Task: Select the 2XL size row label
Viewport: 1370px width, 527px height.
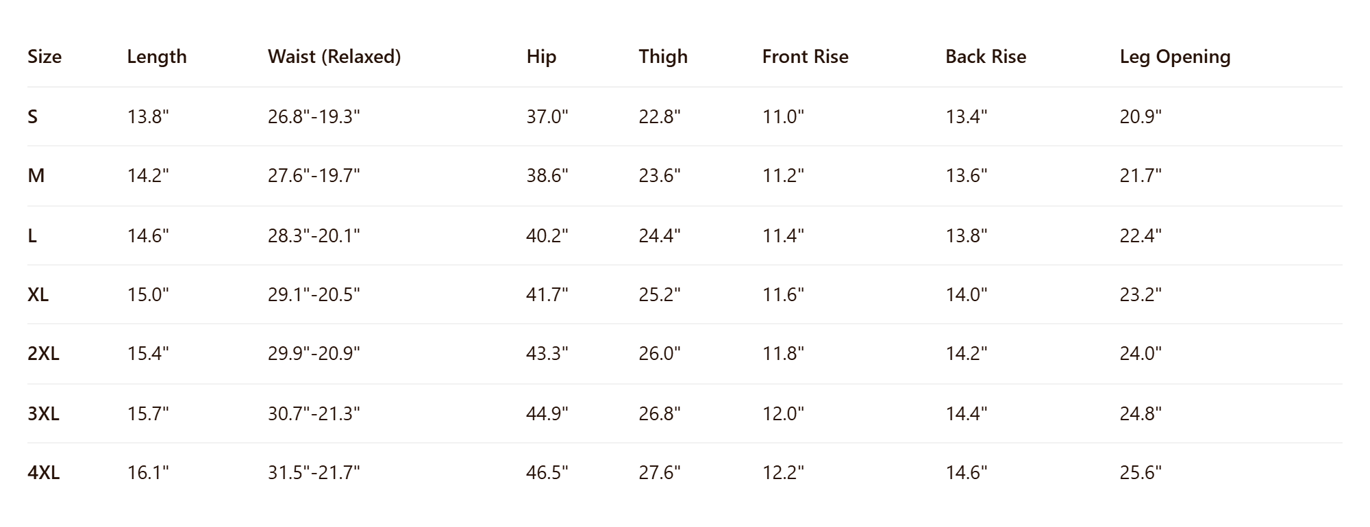Action: [43, 354]
